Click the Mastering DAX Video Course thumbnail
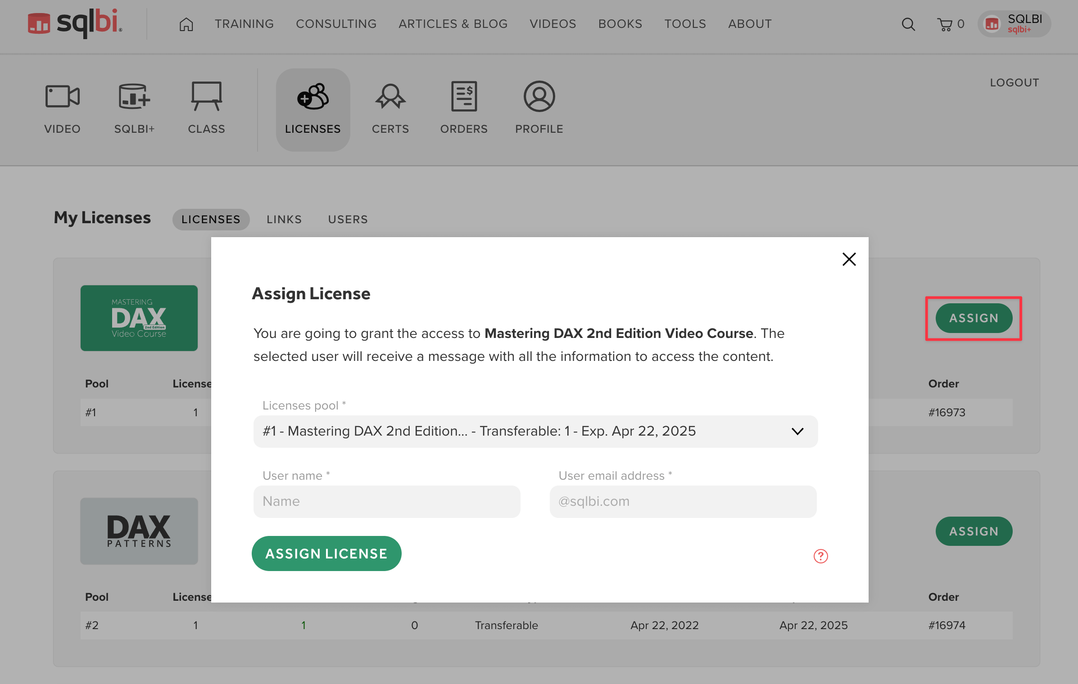Screen dimensions: 1078x684 (x=139, y=318)
